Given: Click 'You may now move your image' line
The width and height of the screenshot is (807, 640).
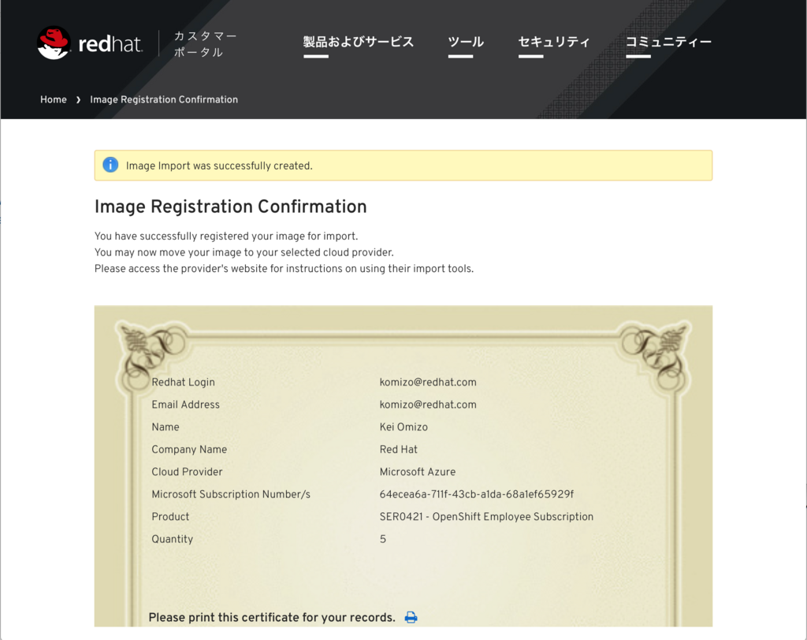Looking at the screenshot, I should click(x=244, y=252).
